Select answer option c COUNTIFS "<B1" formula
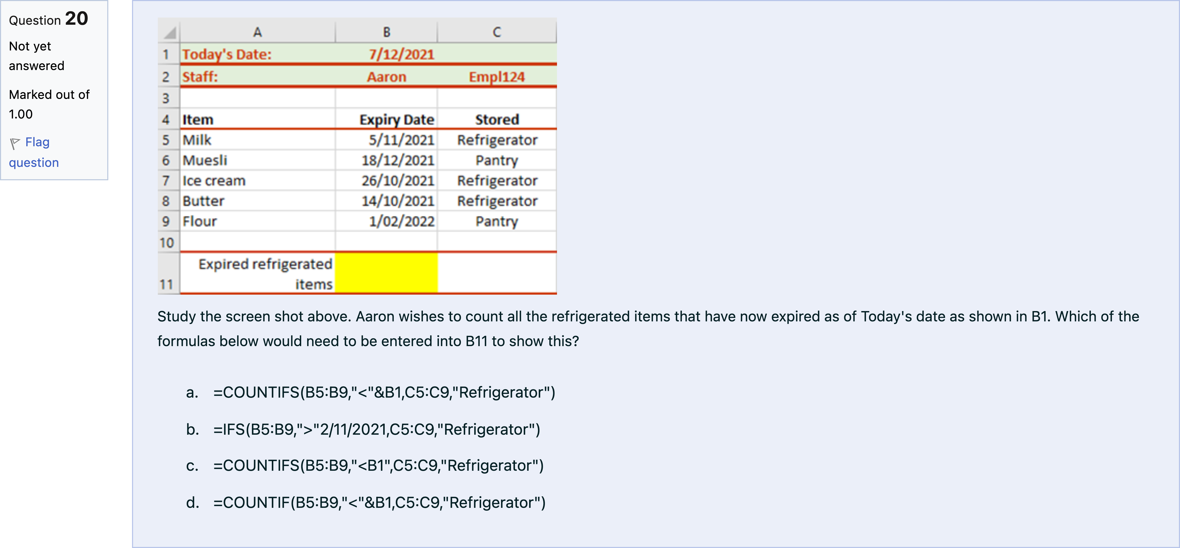 click(x=378, y=466)
